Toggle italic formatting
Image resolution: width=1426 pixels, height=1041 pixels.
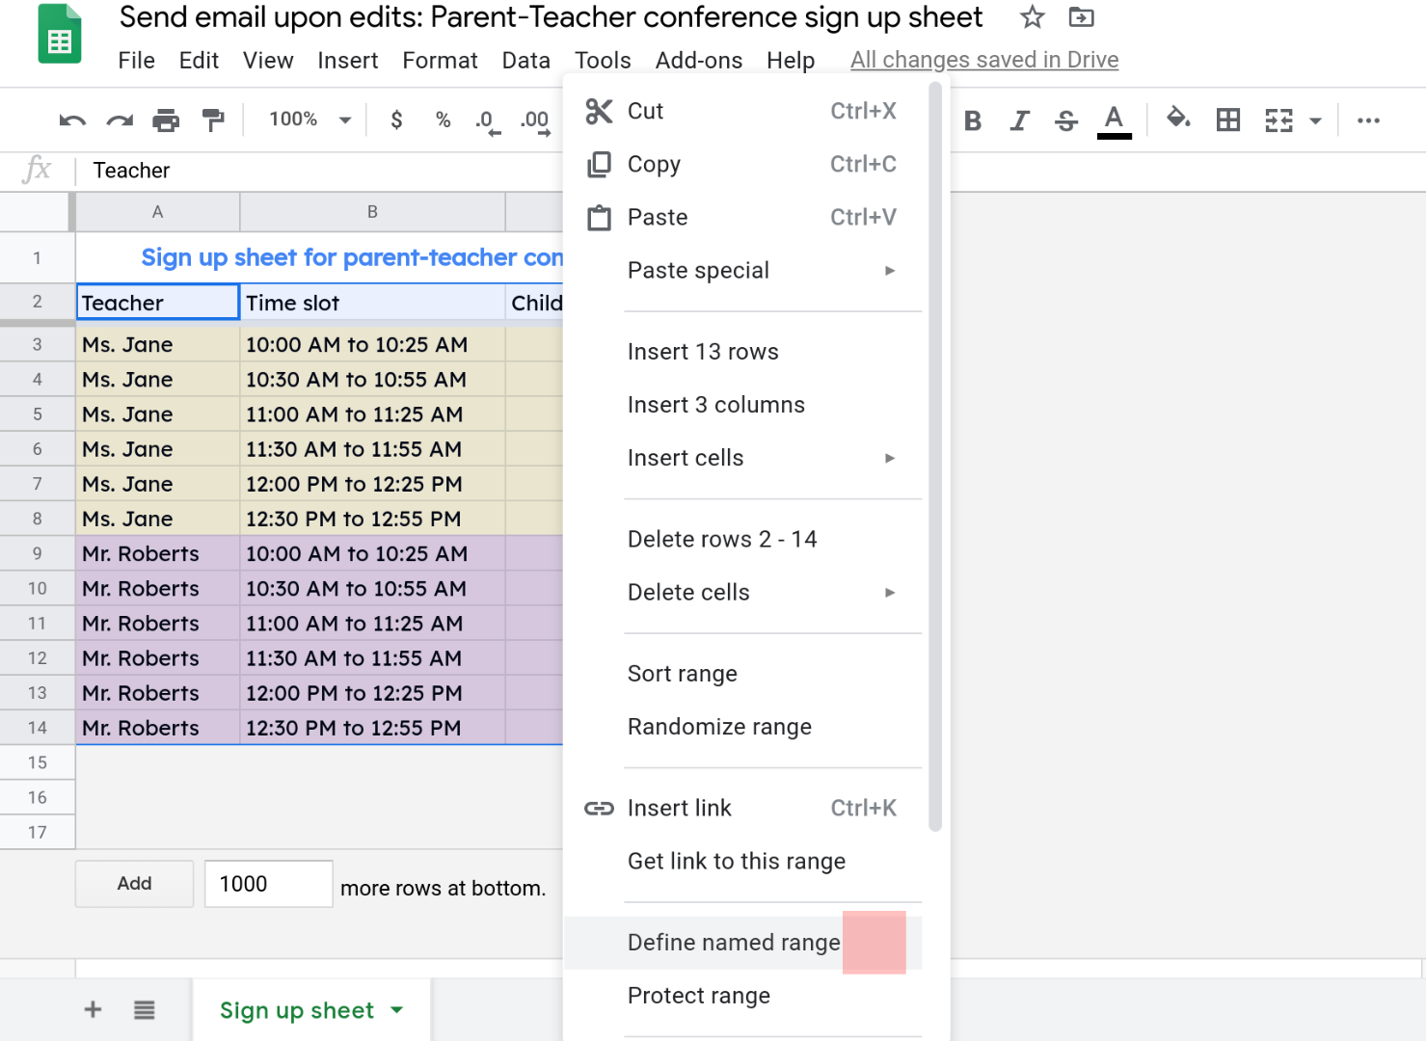(x=1019, y=120)
